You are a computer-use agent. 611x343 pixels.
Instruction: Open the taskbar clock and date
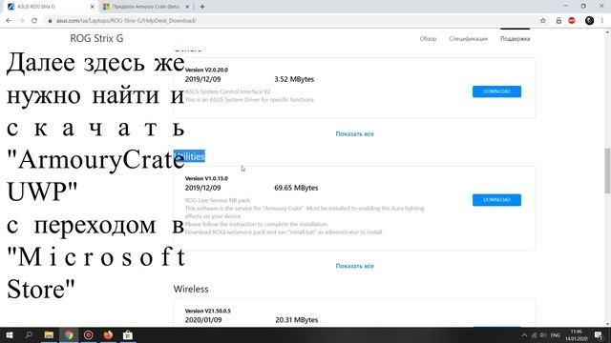tap(577, 335)
